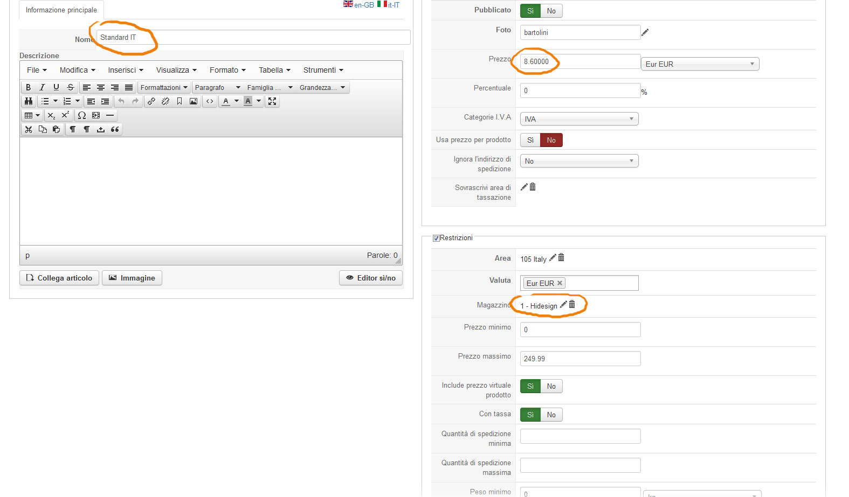Open the Grandezza font size dropdown
Screen dimensions: 849x497
(x=322, y=87)
